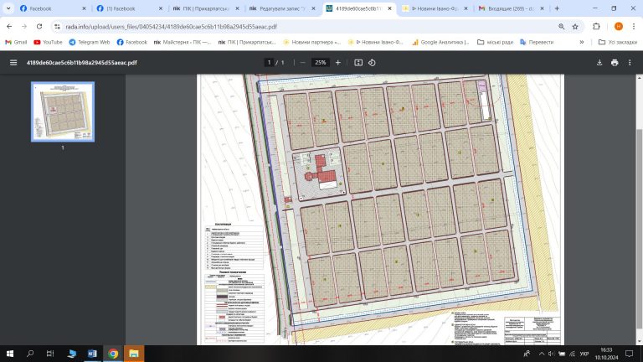Open the Windows Start menu
The width and height of the screenshot is (643, 362).
[x=10, y=354]
